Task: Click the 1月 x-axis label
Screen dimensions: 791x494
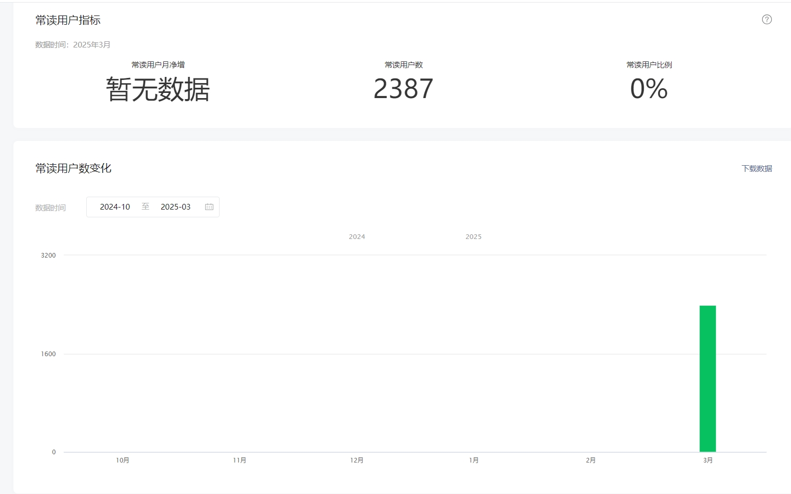Action: [474, 460]
